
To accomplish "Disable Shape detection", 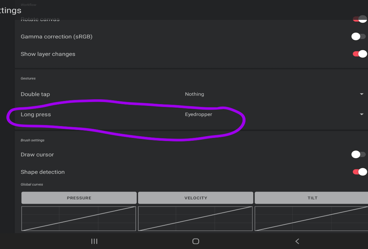I will [x=359, y=172].
